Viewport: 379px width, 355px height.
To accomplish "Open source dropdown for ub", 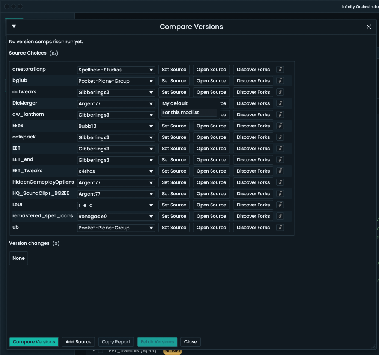I will (x=116, y=228).
